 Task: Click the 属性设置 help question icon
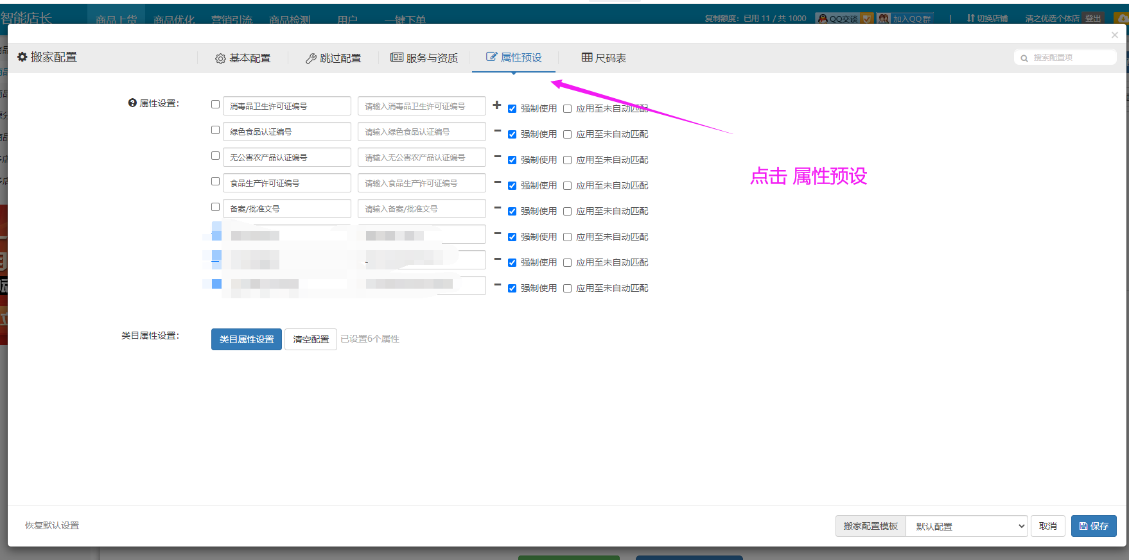pos(132,103)
